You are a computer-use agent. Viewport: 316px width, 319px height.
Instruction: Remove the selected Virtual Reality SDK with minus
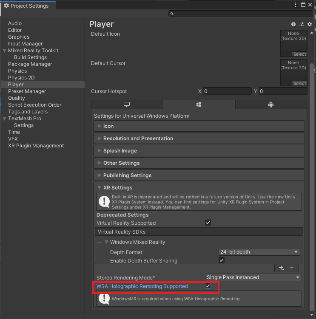292,268
